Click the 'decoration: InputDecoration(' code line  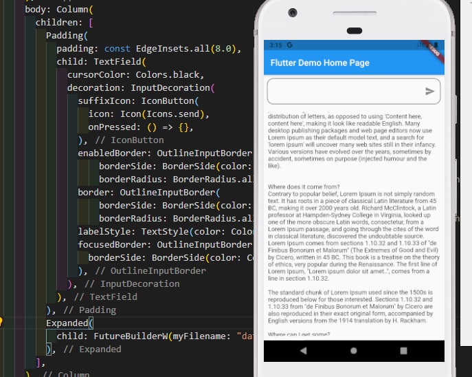141,87
